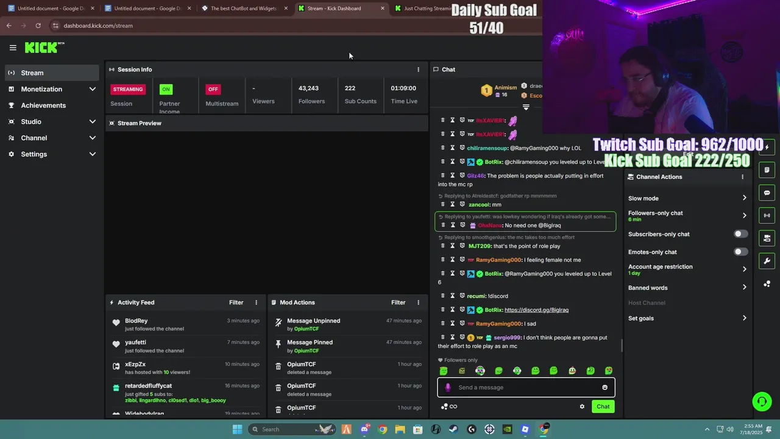
Task: Timeout MJT209 using hourglass icon
Action: pos(452,246)
